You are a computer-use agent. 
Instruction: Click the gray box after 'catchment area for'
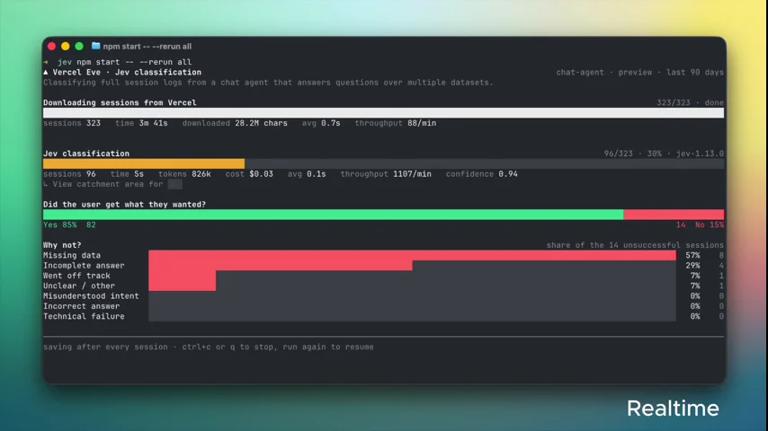pyautogui.click(x=174, y=184)
